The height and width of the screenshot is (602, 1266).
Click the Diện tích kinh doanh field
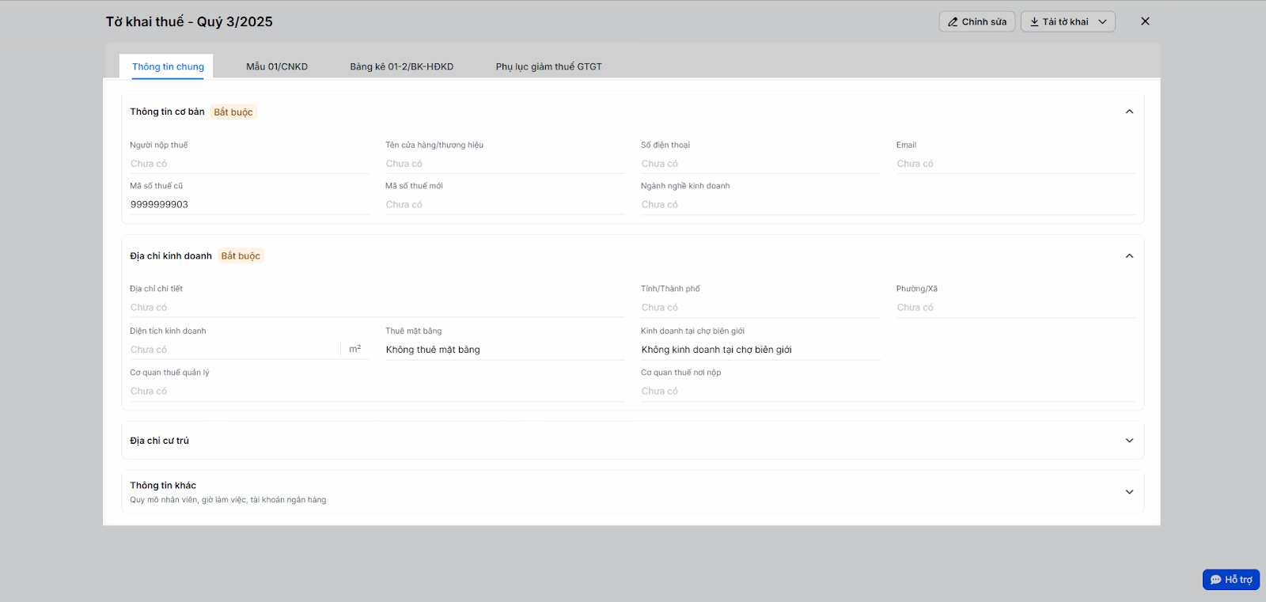pyautogui.click(x=235, y=350)
